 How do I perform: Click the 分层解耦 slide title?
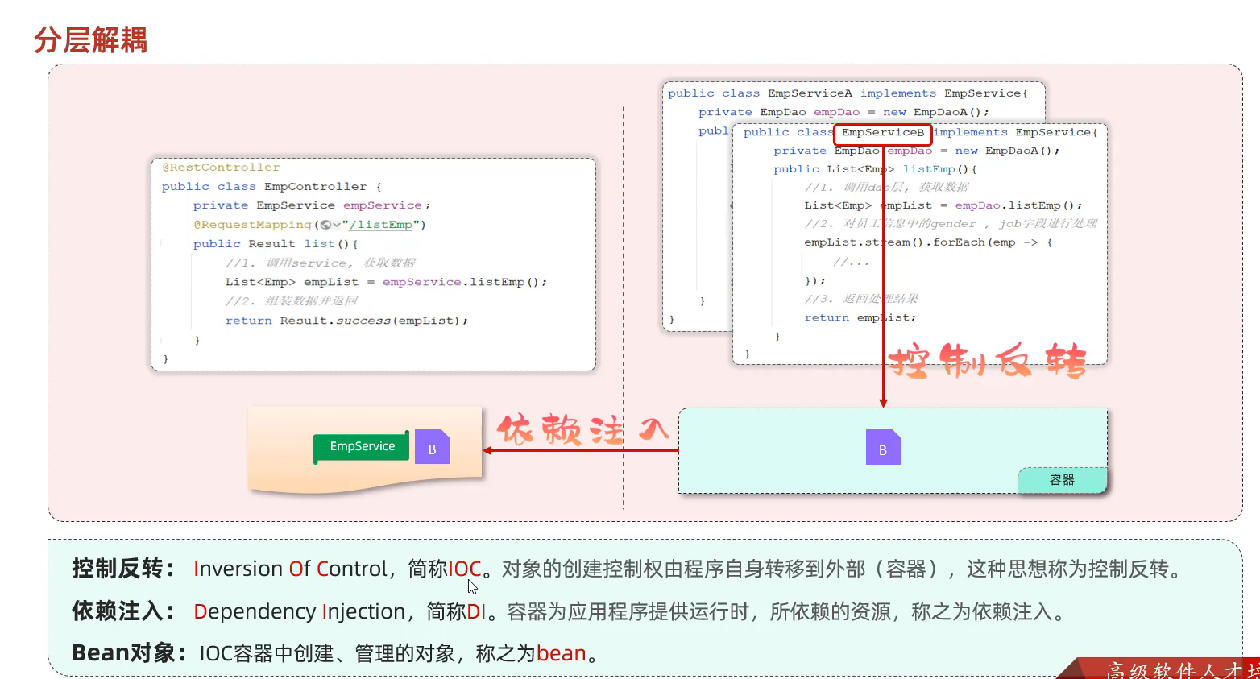point(90,39)
